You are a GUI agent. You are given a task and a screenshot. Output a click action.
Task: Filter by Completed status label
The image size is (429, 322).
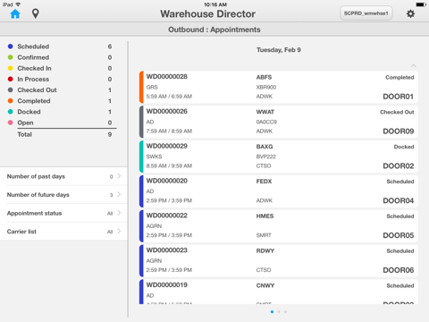34,101
